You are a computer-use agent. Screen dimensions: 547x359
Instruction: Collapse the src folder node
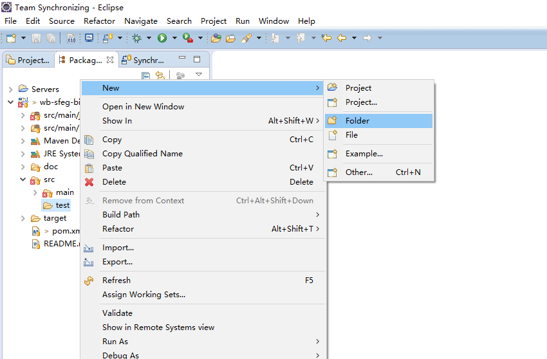23,179
